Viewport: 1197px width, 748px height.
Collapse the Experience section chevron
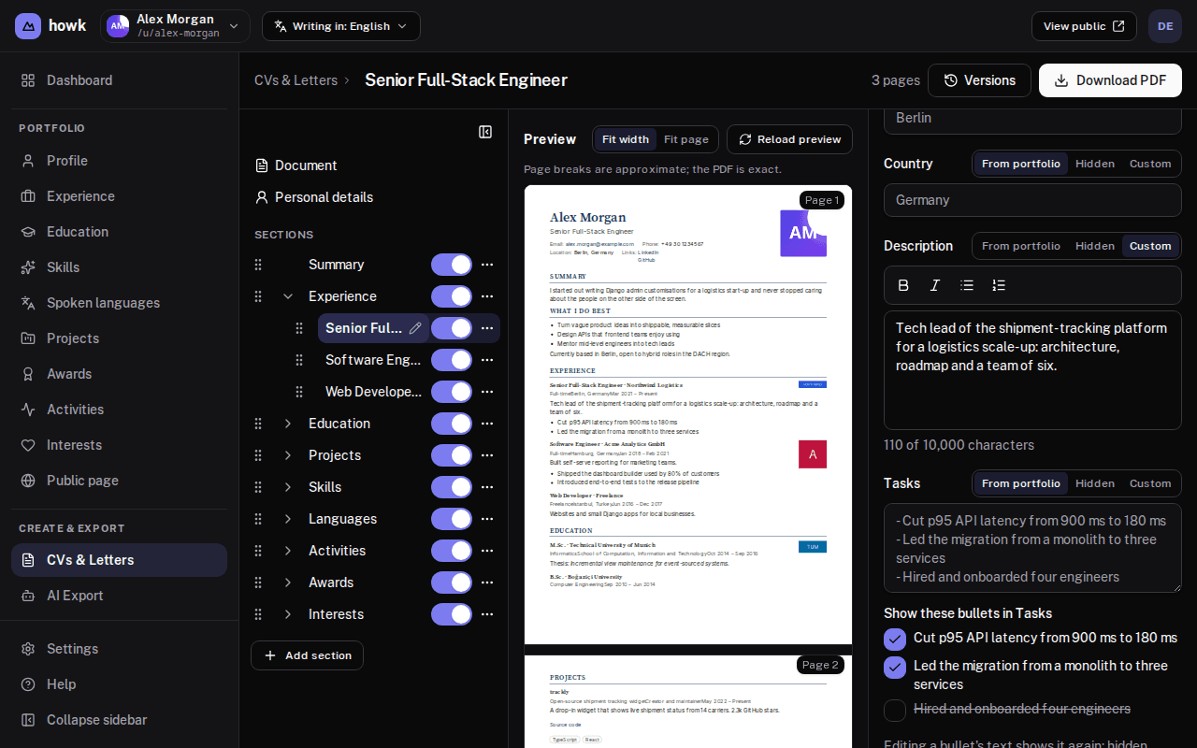(x=288, y=296)
